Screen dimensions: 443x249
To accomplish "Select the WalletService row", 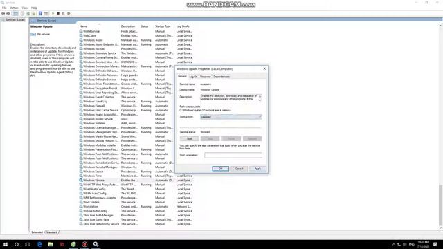I will click(x=136, y=31).
